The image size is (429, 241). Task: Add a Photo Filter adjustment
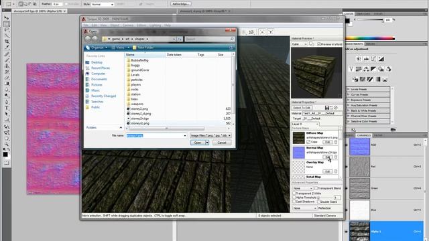[x=381, y=69]
